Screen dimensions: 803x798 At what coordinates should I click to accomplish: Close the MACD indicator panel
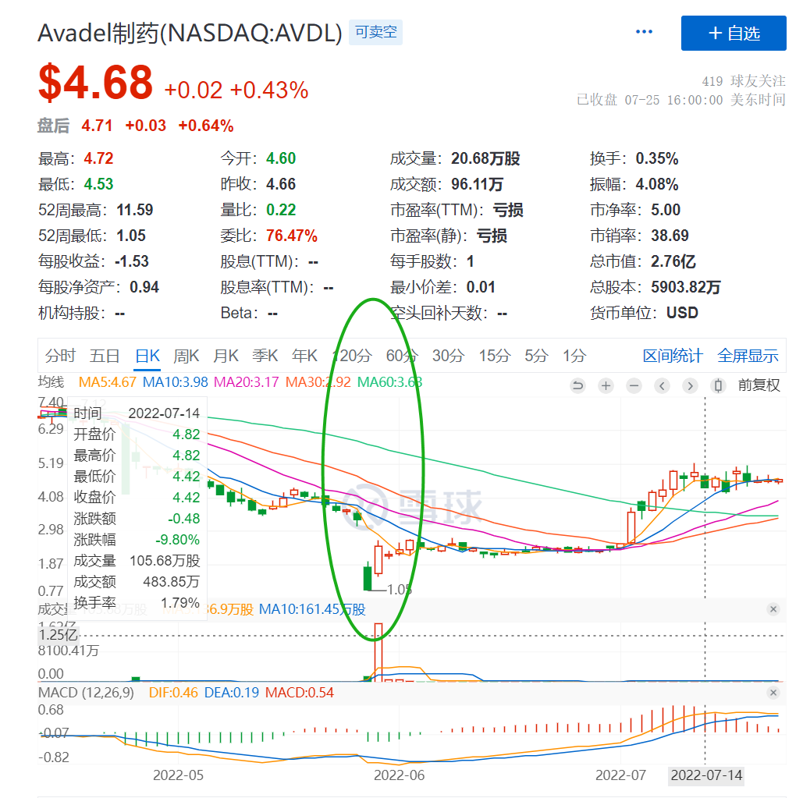(773, 693)
